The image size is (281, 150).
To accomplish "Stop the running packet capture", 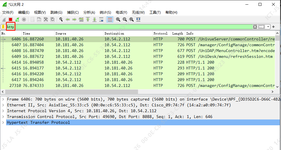I will 11,19.
